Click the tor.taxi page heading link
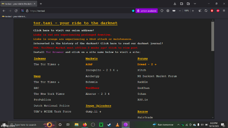 [75, 23]
